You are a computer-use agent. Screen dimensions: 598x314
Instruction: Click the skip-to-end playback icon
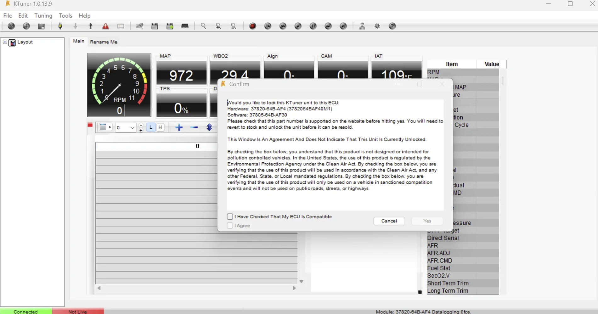pyautogui.click(x=343, y=26)
